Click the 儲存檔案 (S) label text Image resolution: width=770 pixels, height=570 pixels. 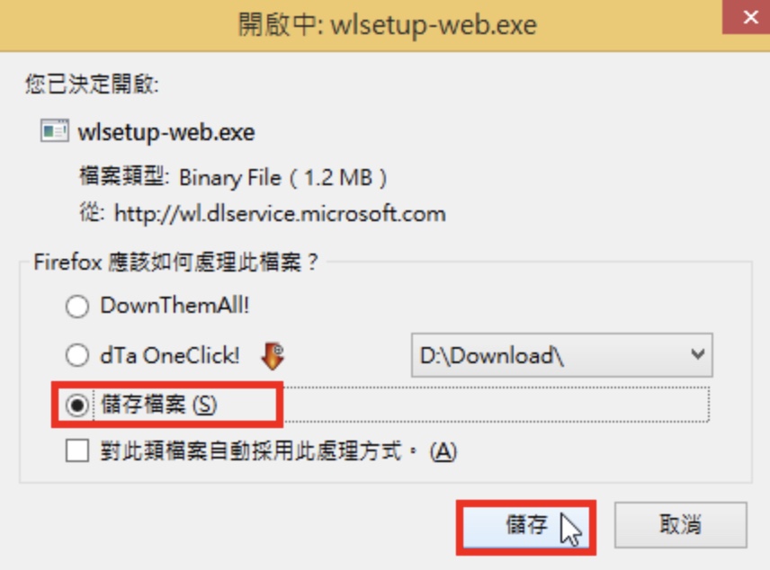(158, 405)
